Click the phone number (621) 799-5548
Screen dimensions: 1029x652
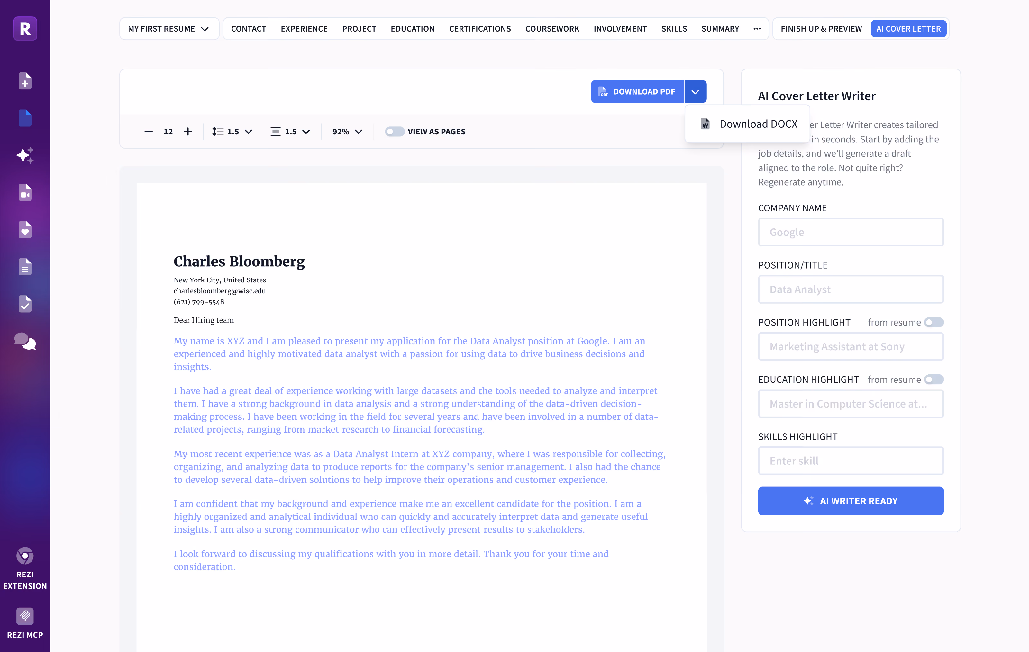click(x=199, y=302)
